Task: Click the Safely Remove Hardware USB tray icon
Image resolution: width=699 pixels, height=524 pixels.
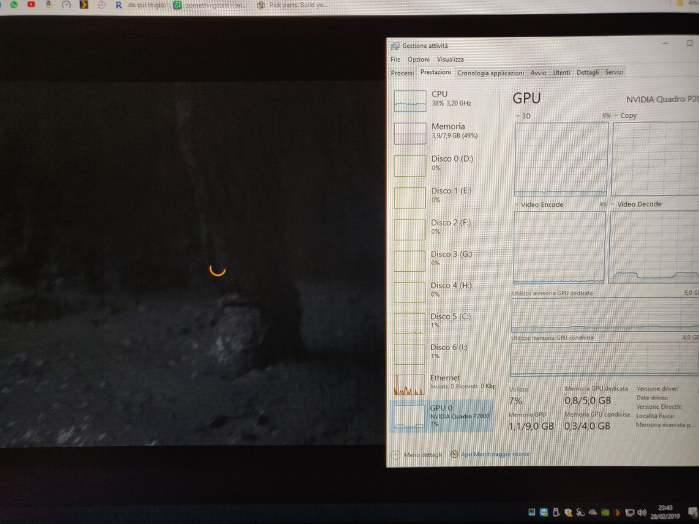Action: 556,512
